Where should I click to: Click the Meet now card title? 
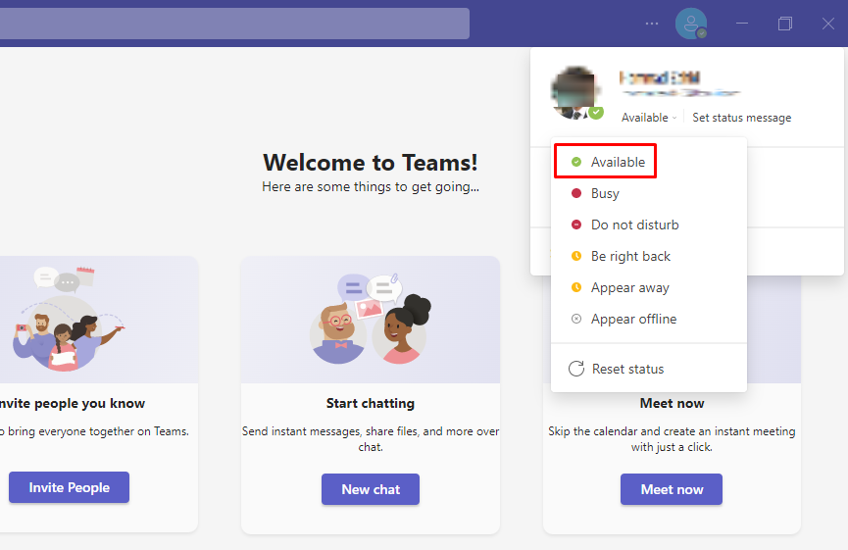pyautogui.click(x=672, y=404)
